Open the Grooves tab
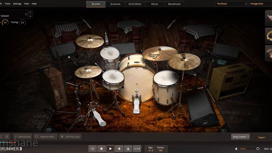The image size is (272, 153). [x=115, y=4]
